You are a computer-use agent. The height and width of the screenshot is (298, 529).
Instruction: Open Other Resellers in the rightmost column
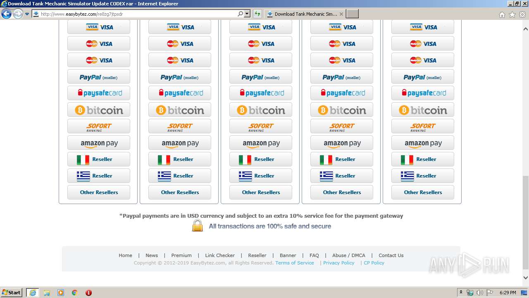tap(423, 192)
